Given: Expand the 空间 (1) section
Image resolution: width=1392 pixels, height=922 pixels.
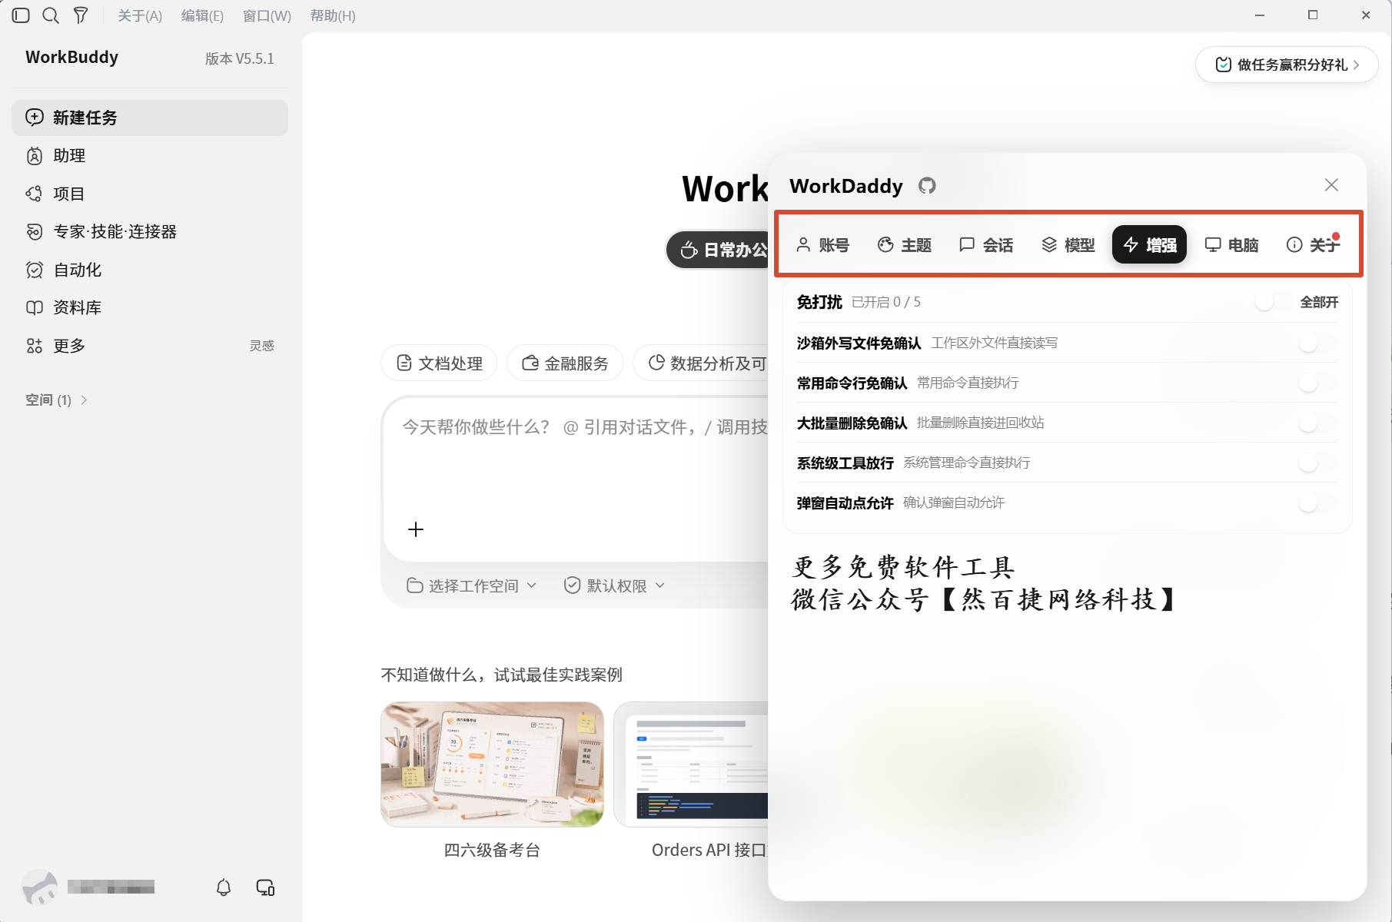Looking at the screenshot, I should coord(57,400).
